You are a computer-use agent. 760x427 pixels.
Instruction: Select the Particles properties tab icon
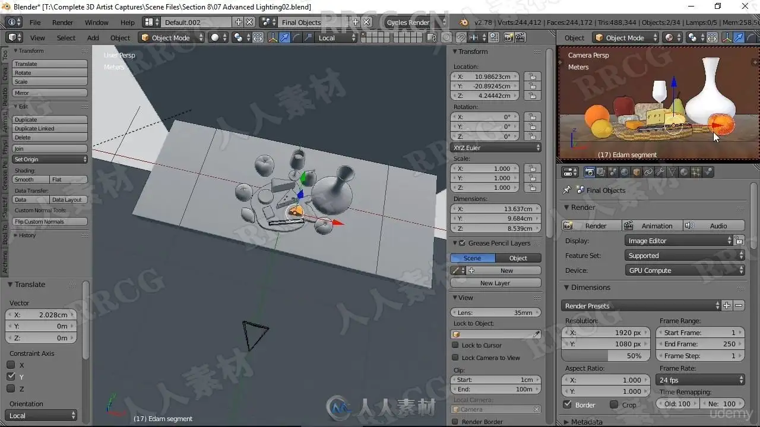pyautogui.click(x=696, y=172)
